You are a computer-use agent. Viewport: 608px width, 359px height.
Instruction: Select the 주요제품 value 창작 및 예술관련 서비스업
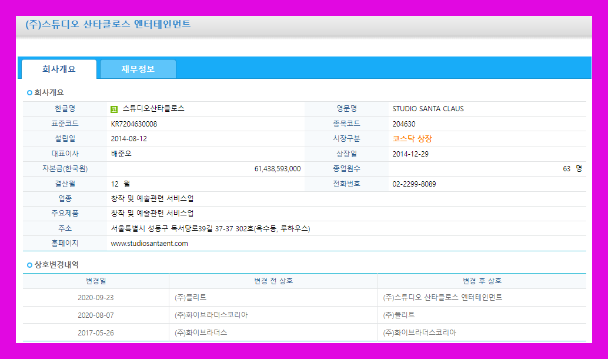tap(152, 213)
